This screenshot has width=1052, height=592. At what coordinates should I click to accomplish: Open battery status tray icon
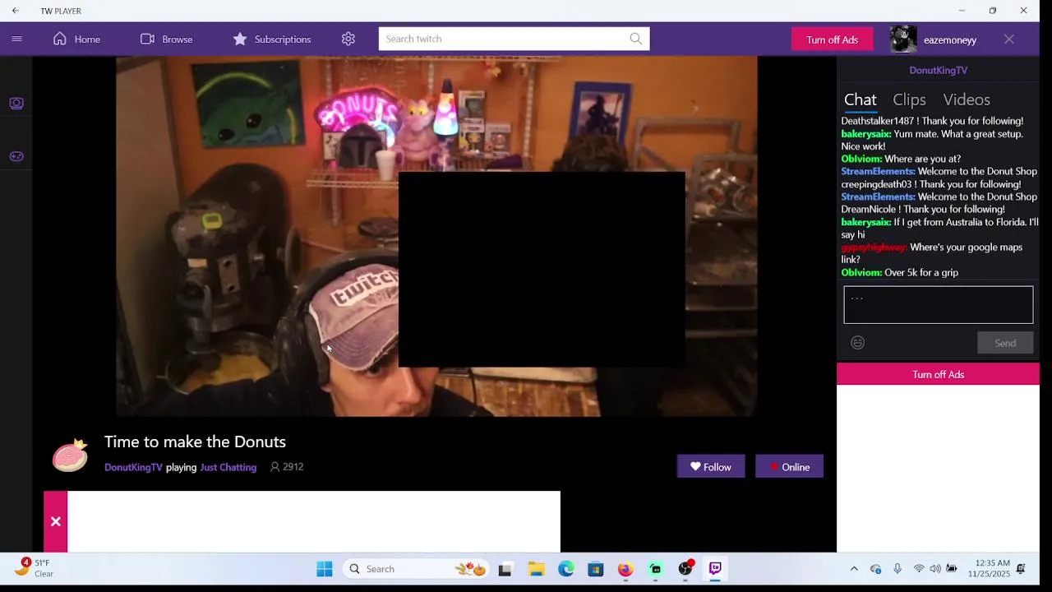tap(952, 569)
